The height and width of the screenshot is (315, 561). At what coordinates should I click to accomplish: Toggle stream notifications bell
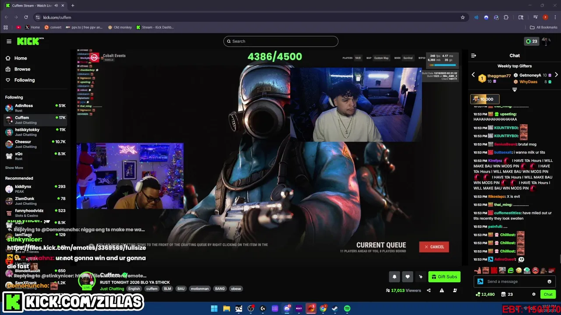click(394, 276)
